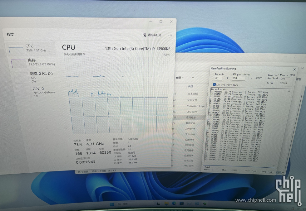Open Microsoft Store from the taskbar

(x=181, y=204)
